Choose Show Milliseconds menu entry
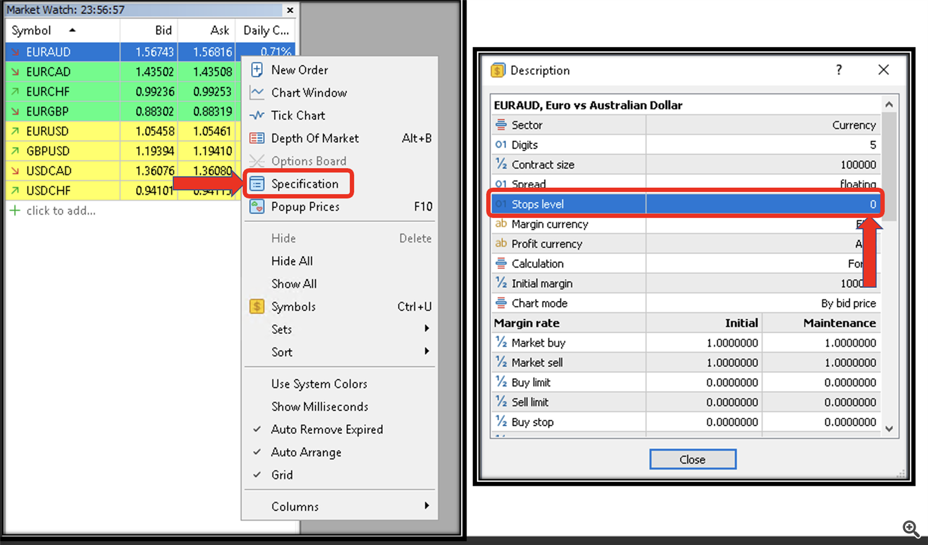The width and height of the screenshot is (928, 545). click(319, 407)
